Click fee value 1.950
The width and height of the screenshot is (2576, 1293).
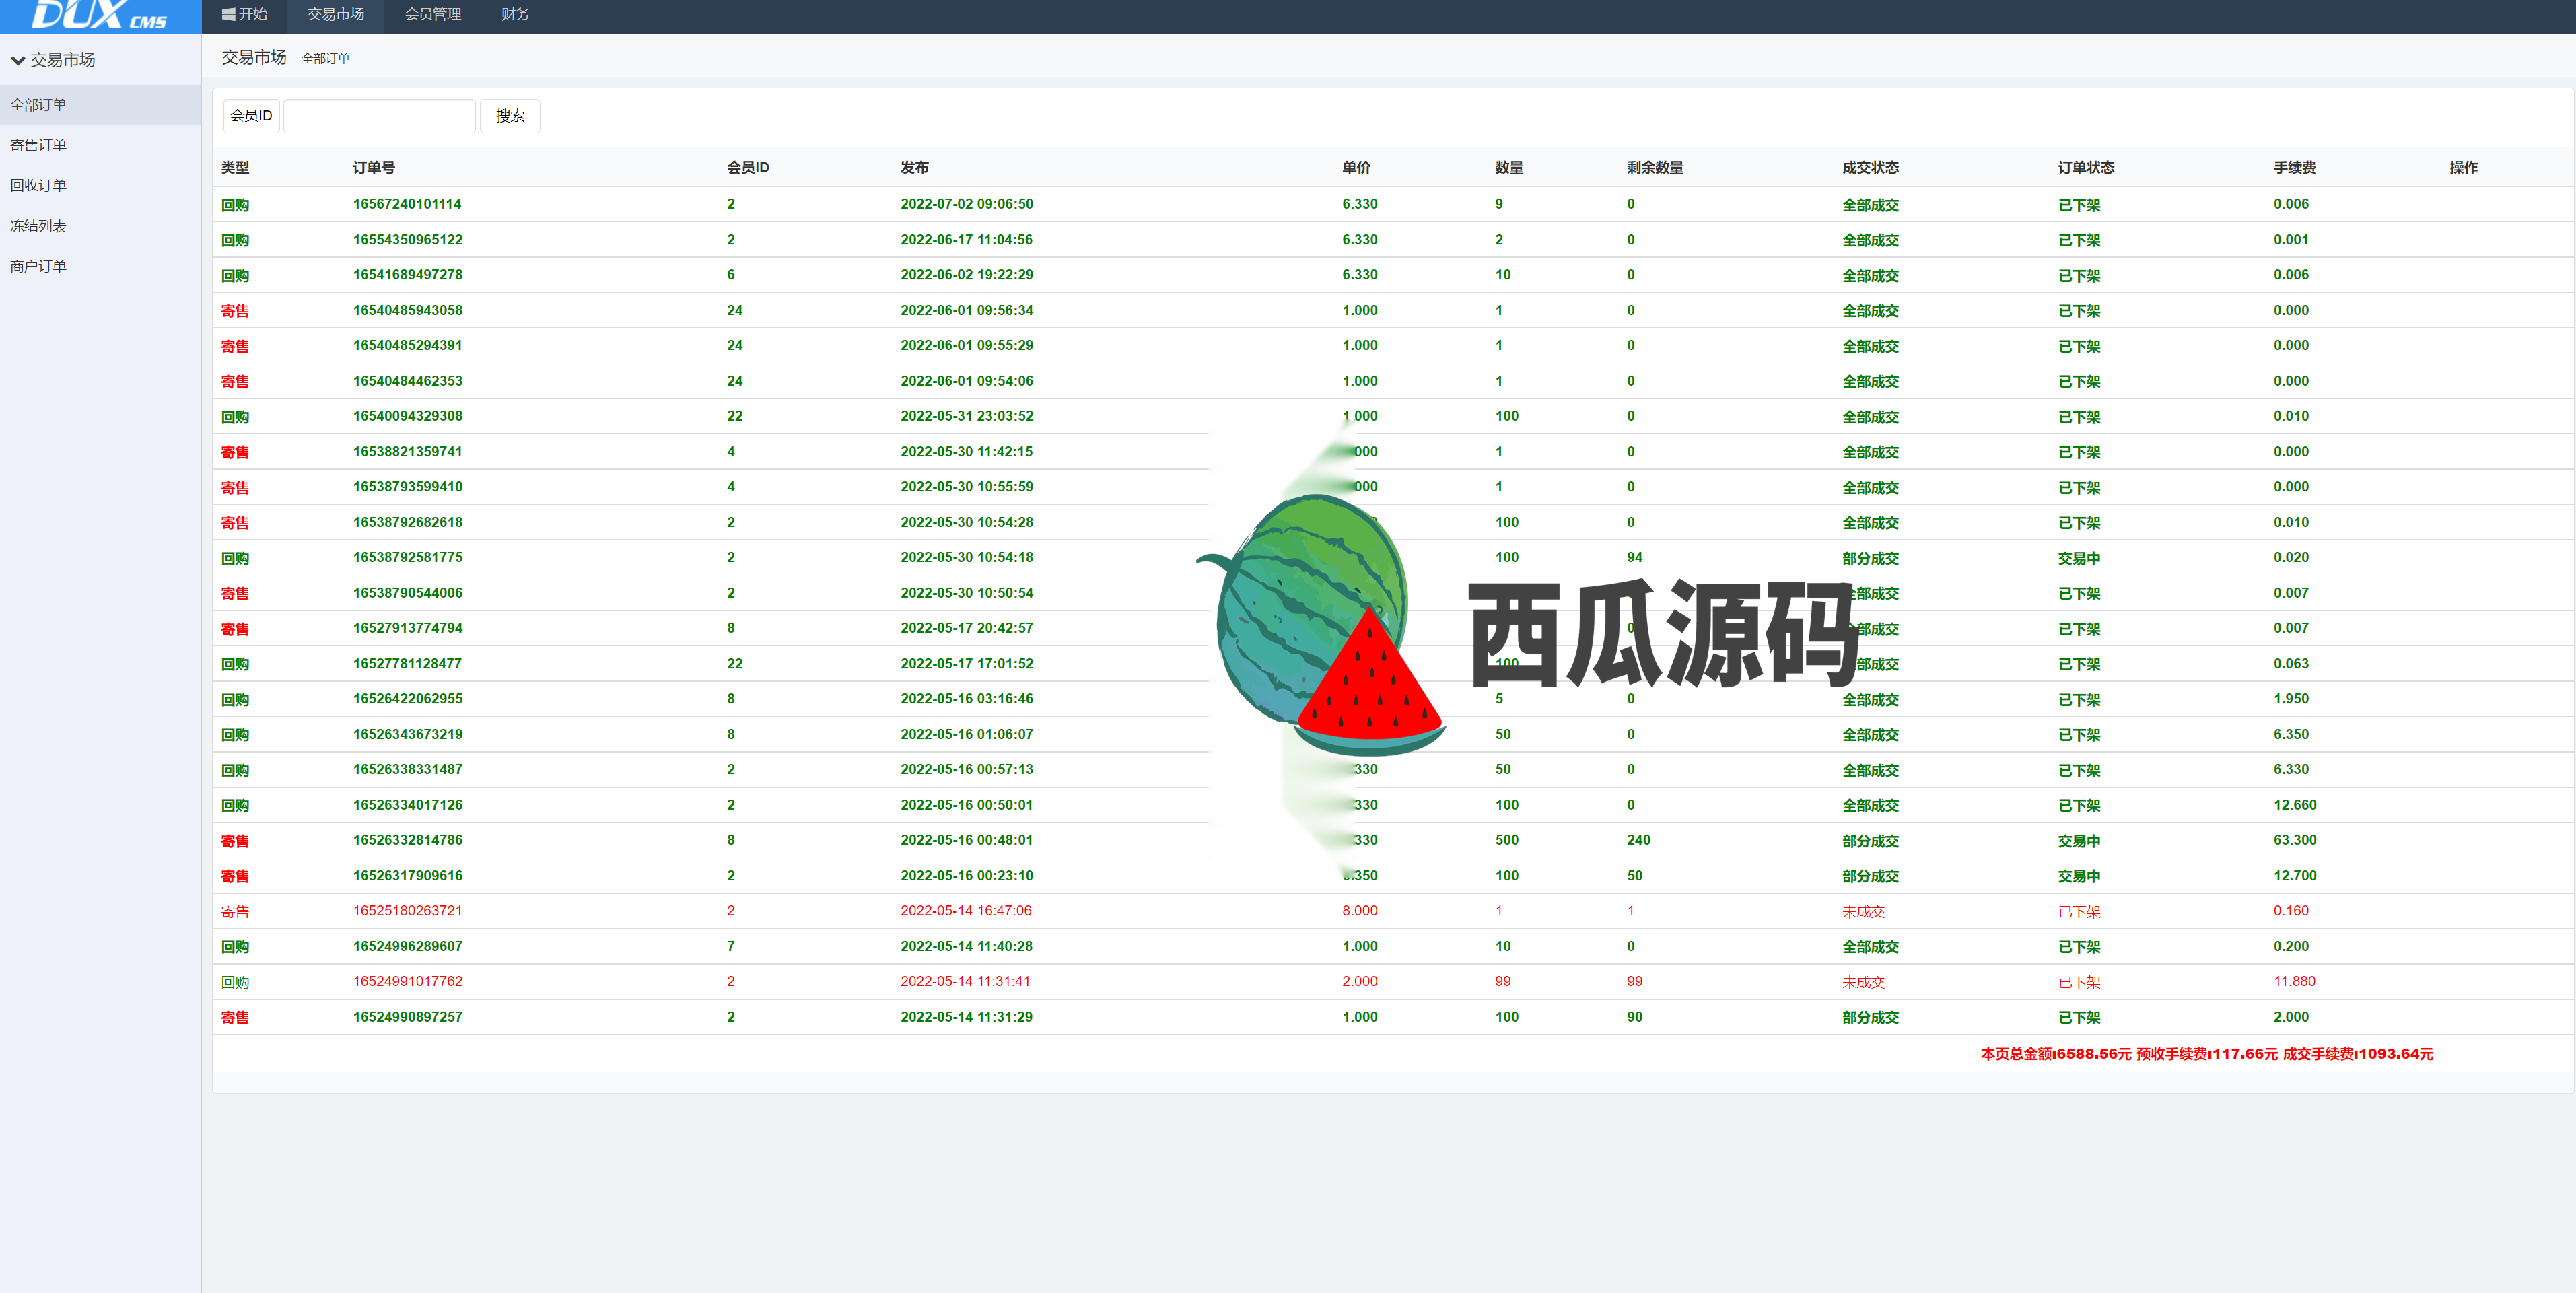[x=2290, y=699]
